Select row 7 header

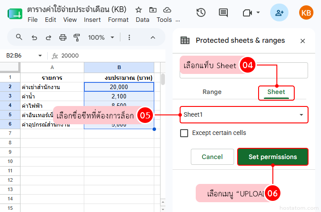10,133
